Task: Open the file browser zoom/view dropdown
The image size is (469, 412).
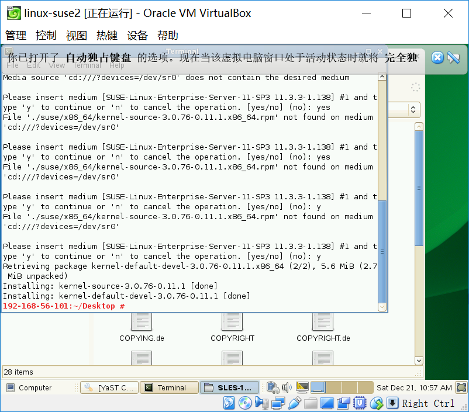Action: (413, 109)
